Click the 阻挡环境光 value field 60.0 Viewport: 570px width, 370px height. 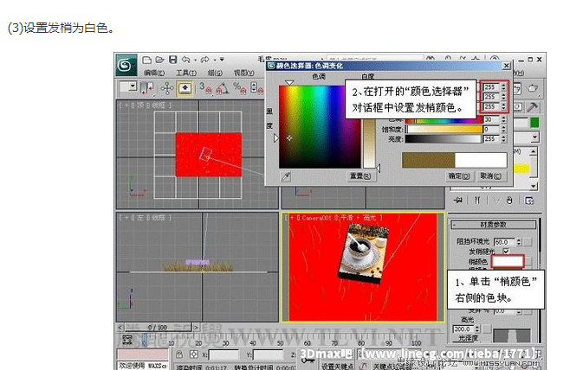504,241
